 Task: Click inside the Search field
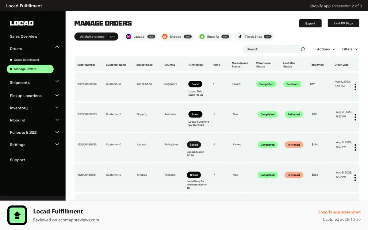274,49
